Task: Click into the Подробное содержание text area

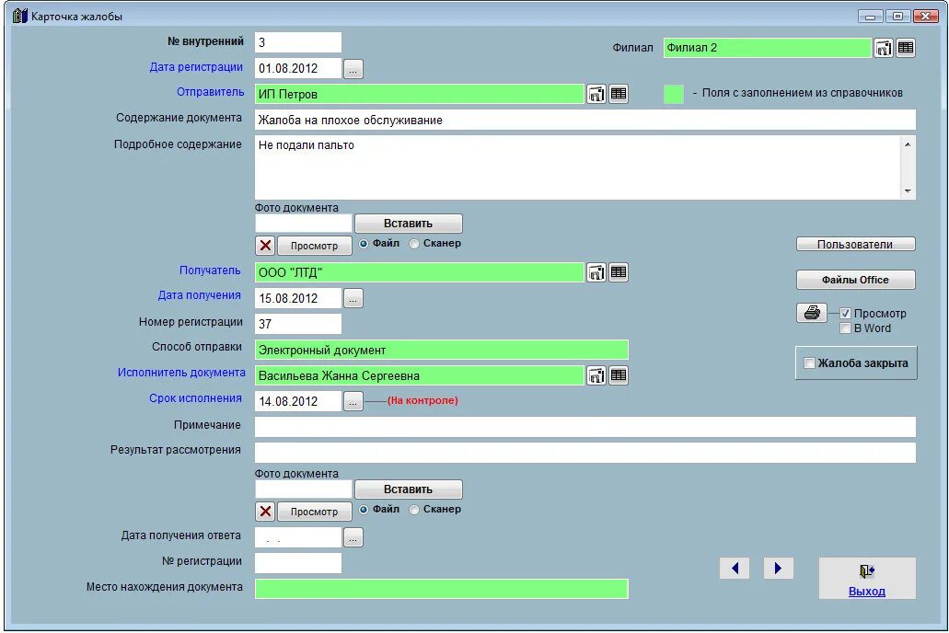Action: (578, 167)
